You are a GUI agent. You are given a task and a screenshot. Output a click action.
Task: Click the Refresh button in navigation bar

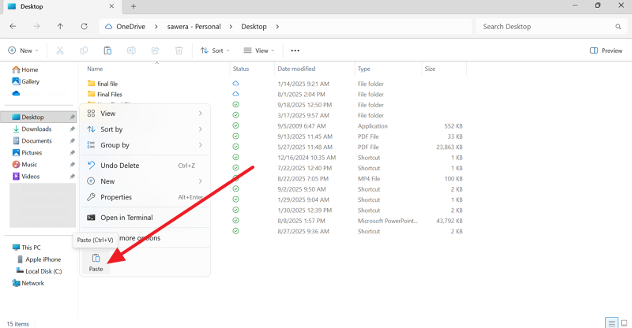click(x=84, y=26)
